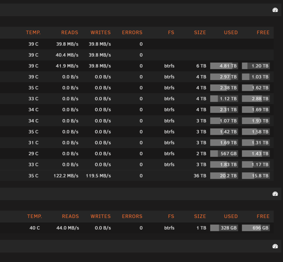This screenshot has height=262, width=283.
Task: Click the 41.9 MB/s reads value
Action: pos(67,66)
